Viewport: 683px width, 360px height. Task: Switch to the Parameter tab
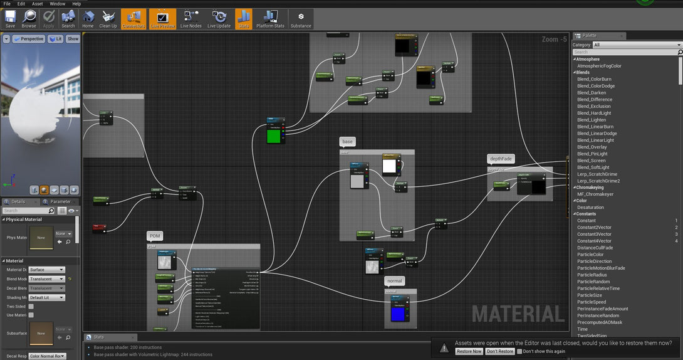tap(61, 202)
